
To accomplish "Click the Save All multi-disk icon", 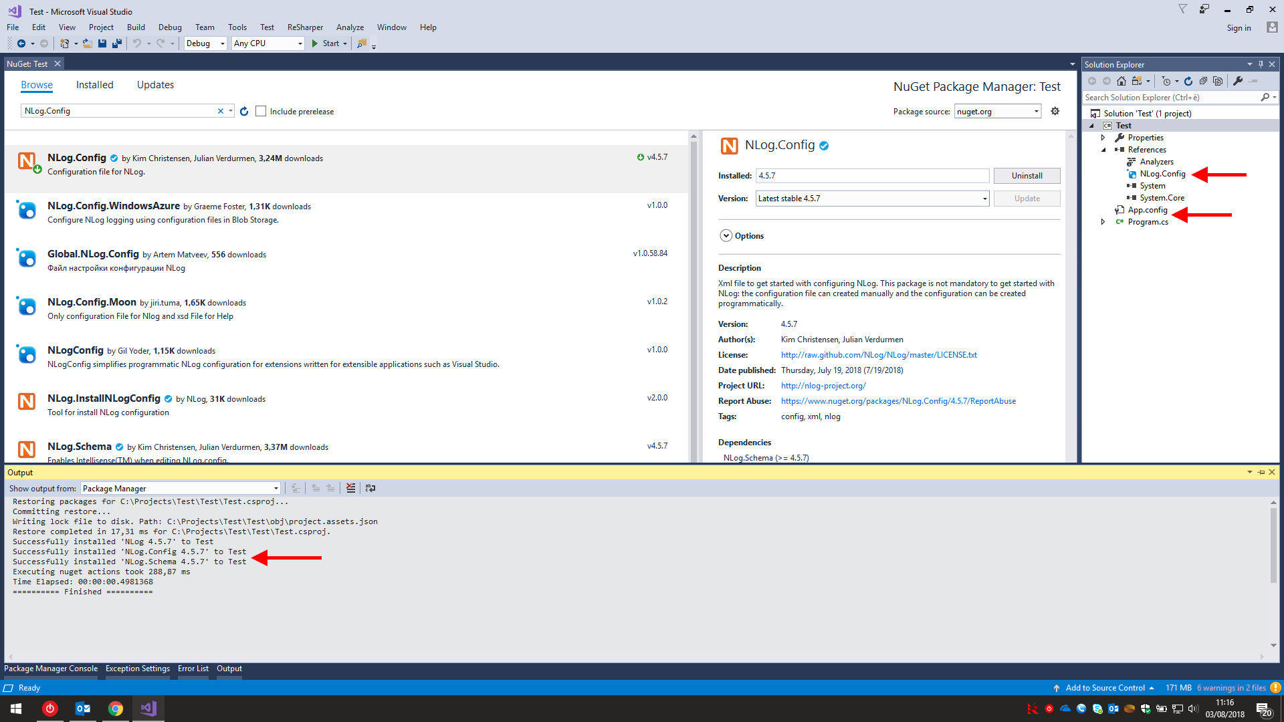I will coord(117,43).
